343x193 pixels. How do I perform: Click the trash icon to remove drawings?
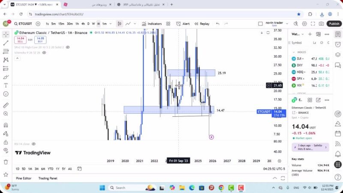[6, 162]
